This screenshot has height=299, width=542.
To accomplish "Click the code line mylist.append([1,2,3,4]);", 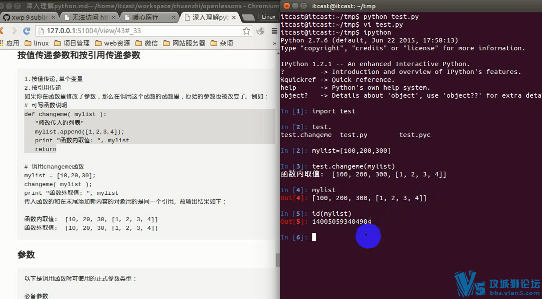I will pos(80,132).
